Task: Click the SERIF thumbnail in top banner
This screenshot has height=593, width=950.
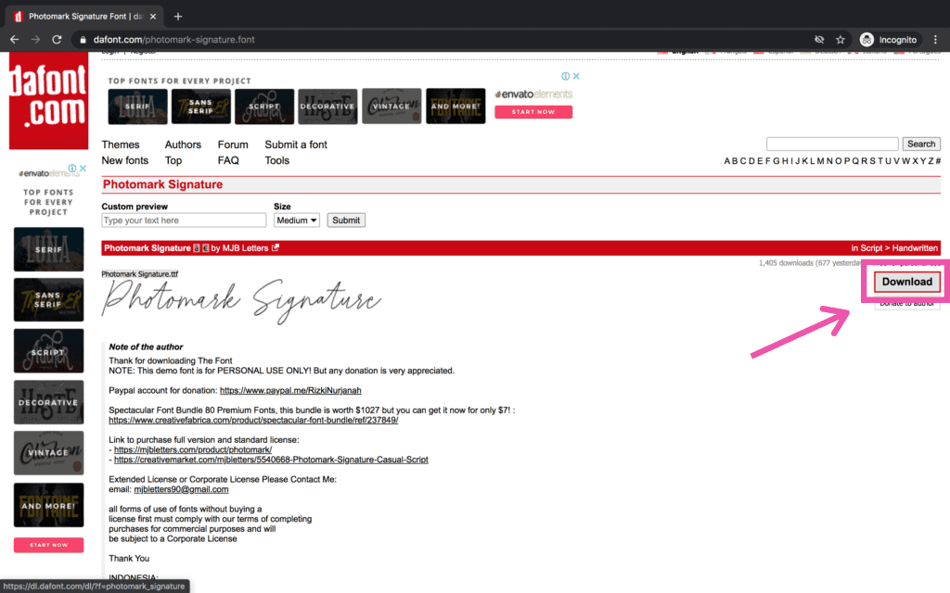Action: 137,107
